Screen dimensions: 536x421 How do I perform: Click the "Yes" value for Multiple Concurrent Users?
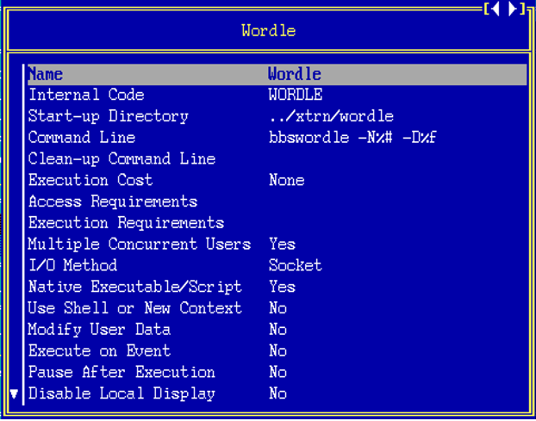pos(282,245)
